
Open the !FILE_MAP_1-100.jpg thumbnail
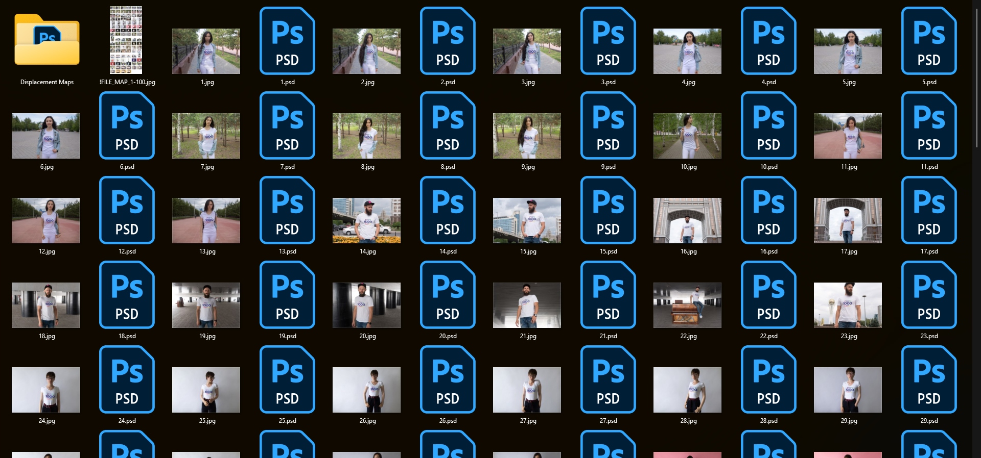pyautogui.click(x=126, y=40)
